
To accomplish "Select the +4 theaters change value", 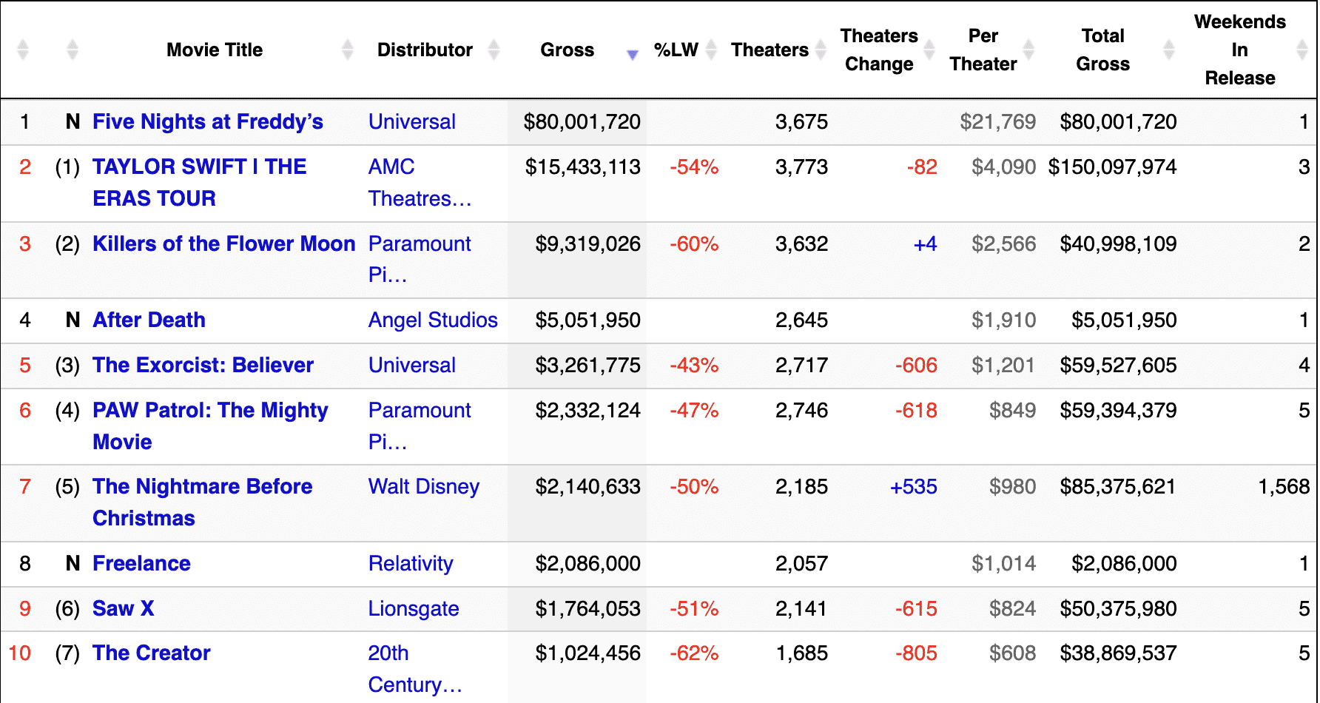I will (x=925, y=243).
